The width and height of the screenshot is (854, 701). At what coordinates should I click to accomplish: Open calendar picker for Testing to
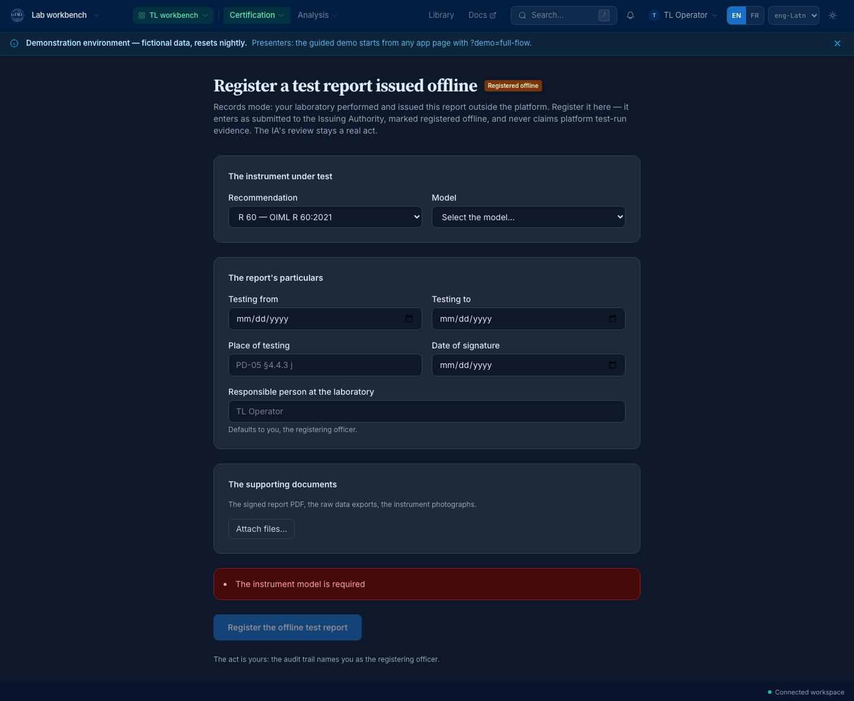pos(613,319)
